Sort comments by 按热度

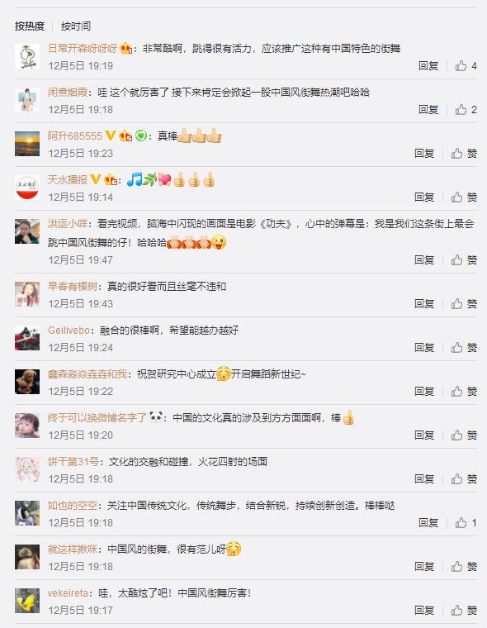pyautogui.click(x=30, y=26)
